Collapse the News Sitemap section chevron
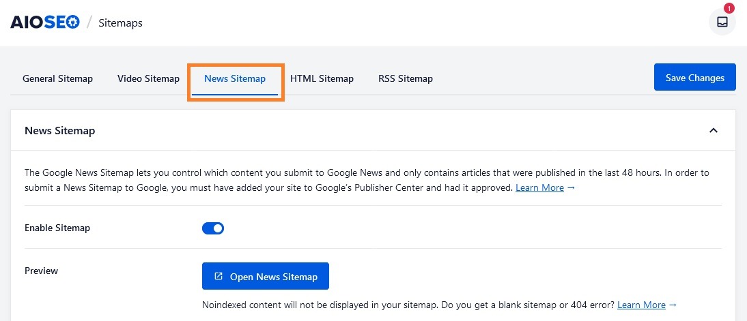 tap(714, 130)
